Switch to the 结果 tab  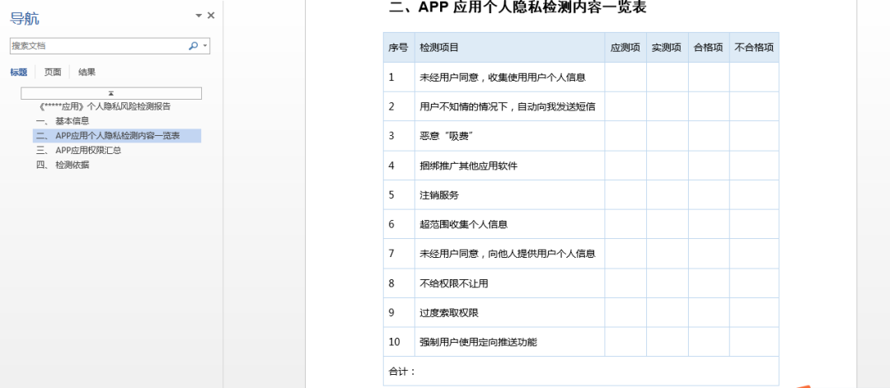(x=87, y=72)
